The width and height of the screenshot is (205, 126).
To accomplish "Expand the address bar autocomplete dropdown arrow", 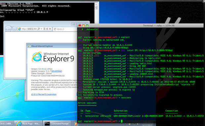I will tap(41, 29).
